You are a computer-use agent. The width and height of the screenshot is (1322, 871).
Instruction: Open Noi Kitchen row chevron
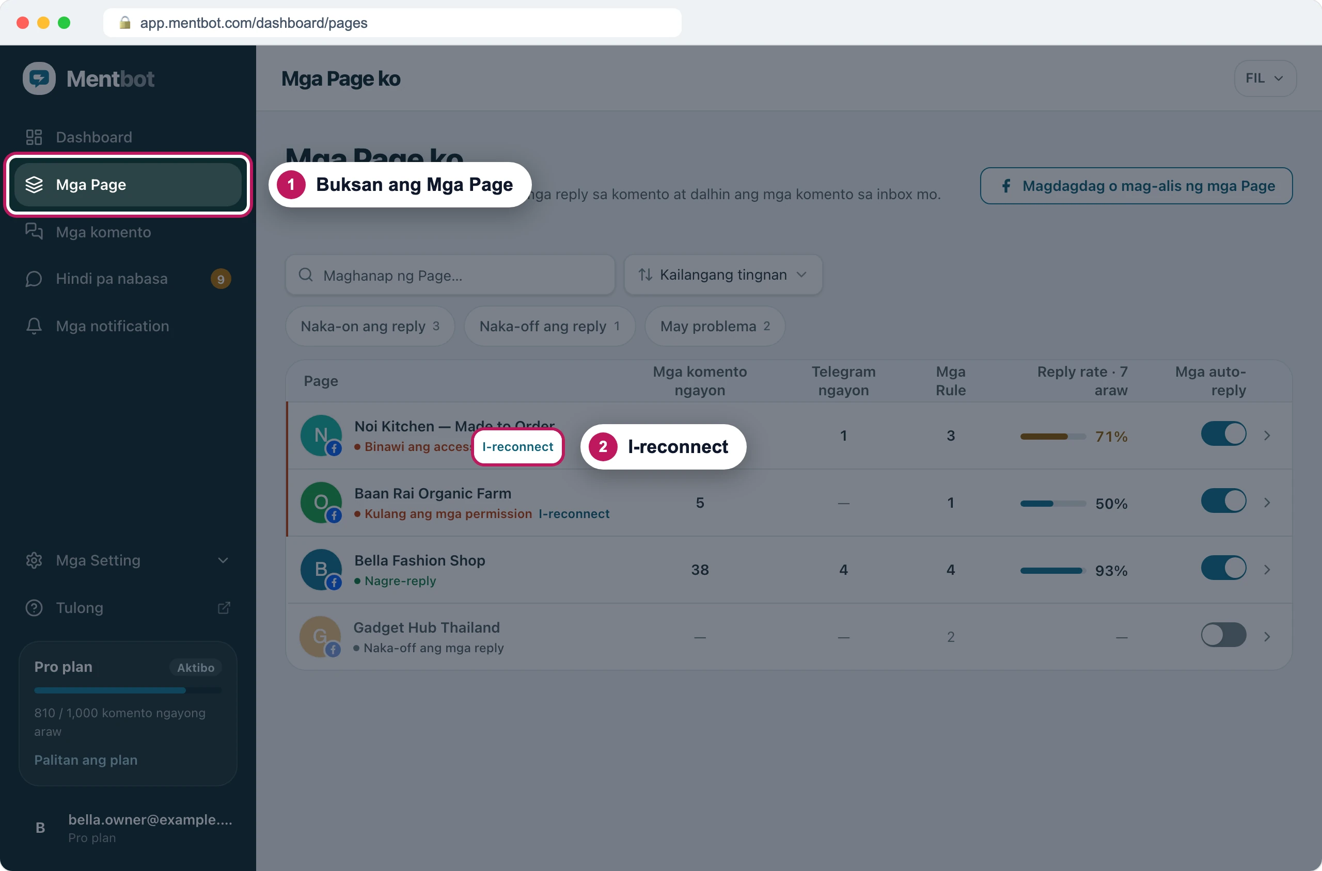(1267, 435)
